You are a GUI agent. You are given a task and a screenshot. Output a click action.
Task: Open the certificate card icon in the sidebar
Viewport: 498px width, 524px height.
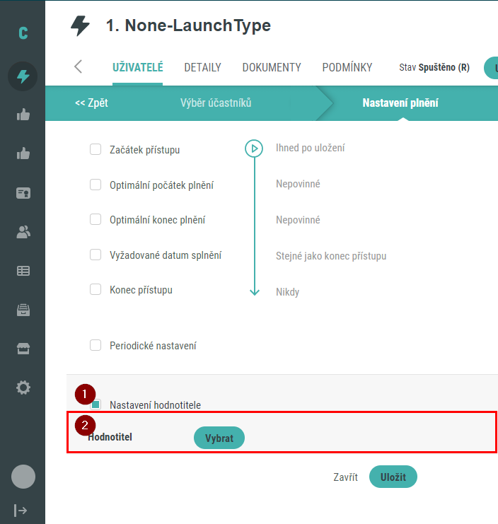click(23, 193)
